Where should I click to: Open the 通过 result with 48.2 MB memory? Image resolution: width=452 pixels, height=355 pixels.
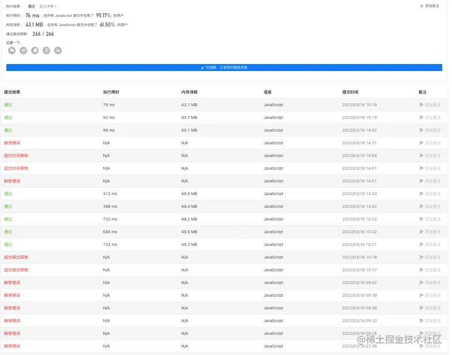coord(8,219)
